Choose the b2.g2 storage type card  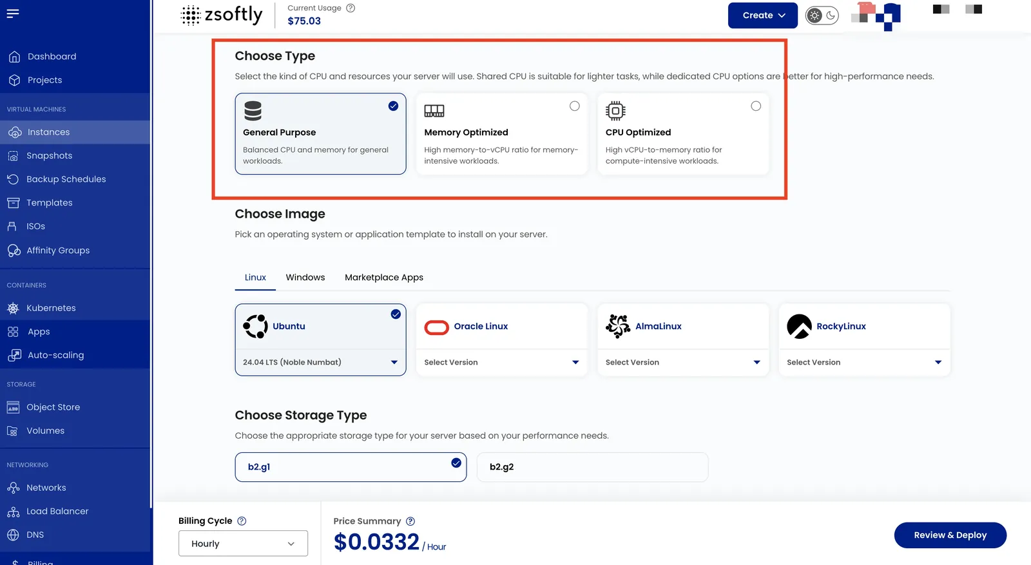pos(592,467)
